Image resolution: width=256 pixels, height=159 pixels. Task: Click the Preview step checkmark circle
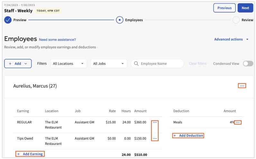pyautogui.click(x=8, y=20)
